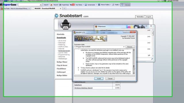Click the Snabbstart.com logo
The width and height of the screenshot is (184, 103).
pos(71,16)
